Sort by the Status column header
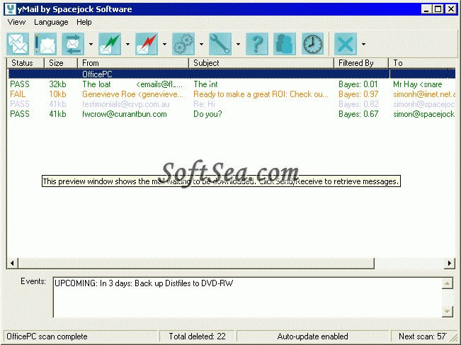 tap(25, 63)
